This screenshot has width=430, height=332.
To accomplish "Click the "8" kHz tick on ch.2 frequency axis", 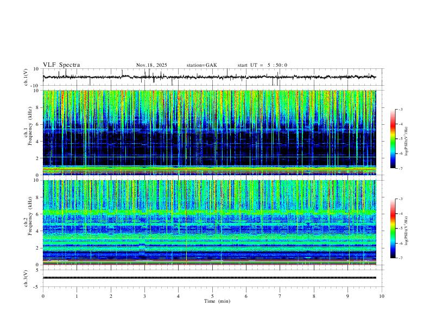I will click(38, 197).
